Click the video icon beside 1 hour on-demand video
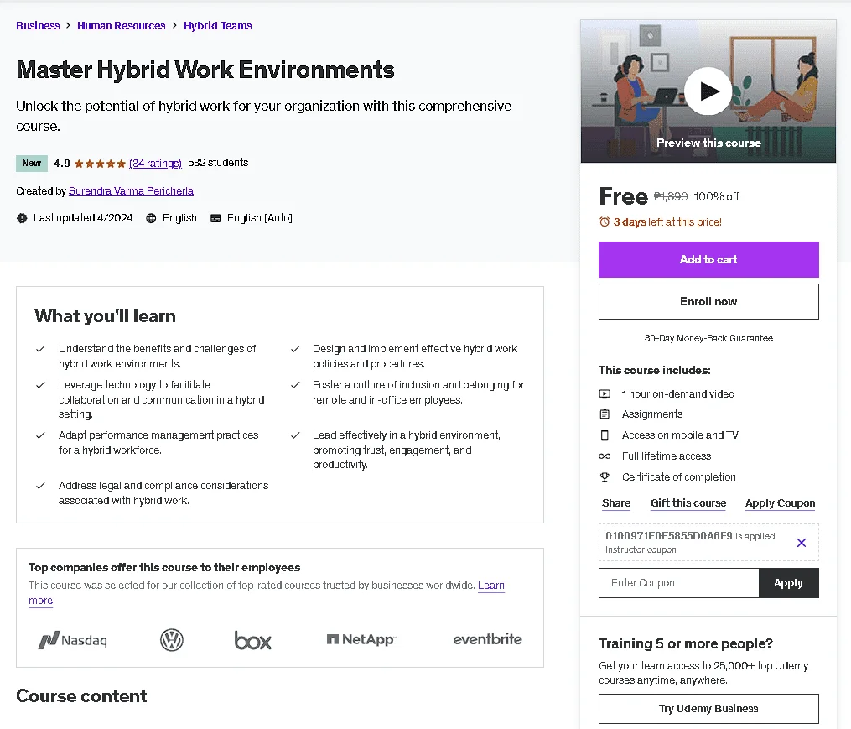 [605, 393]
